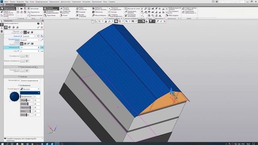The height and width of the screenshot is (145, 258).
Task: Cancel operation with red X in panel
Action: (x=42, y=27)
